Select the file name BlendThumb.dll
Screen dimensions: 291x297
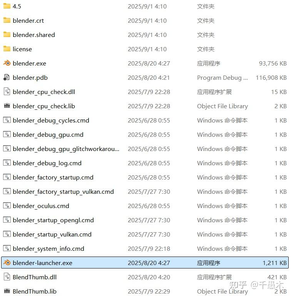[x=35, y=277]
